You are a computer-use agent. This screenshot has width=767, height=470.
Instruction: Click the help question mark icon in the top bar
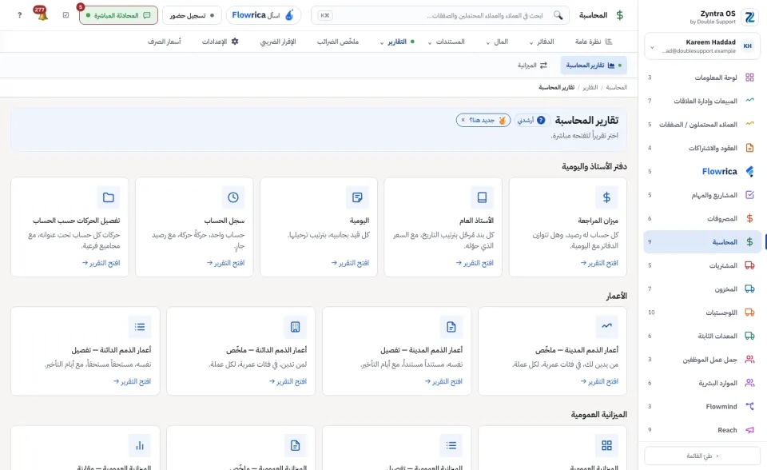tap(19, 15)
